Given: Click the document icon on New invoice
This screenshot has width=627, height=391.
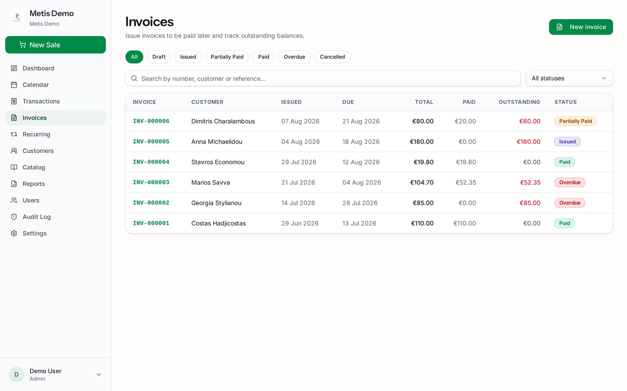Looking at the screenshot, I should (560, 27).
